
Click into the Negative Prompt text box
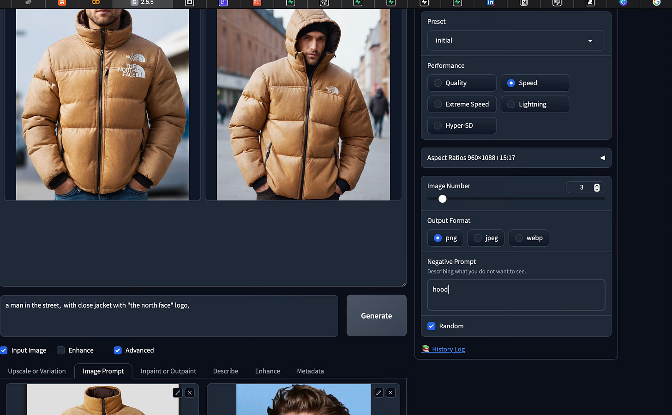(x=516, y=295)
